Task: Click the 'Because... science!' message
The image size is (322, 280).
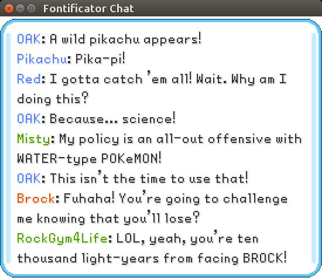Action: point(113,119)
